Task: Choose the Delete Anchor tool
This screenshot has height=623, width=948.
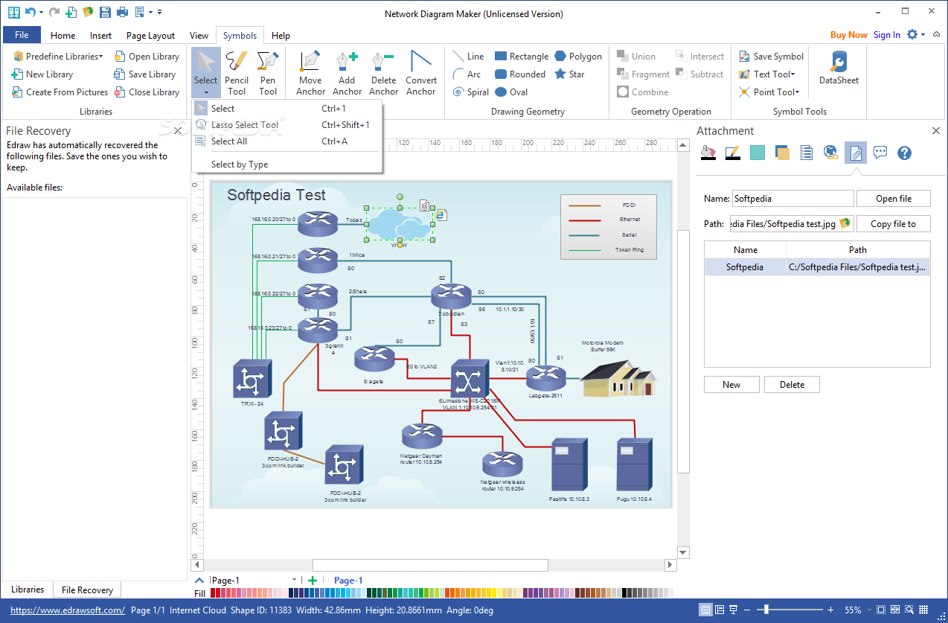Action: pos(383,73)
